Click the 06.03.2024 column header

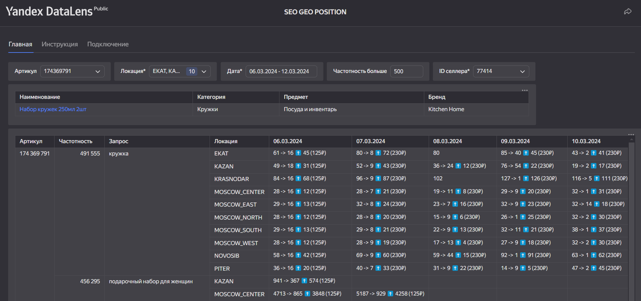(310, 141)
